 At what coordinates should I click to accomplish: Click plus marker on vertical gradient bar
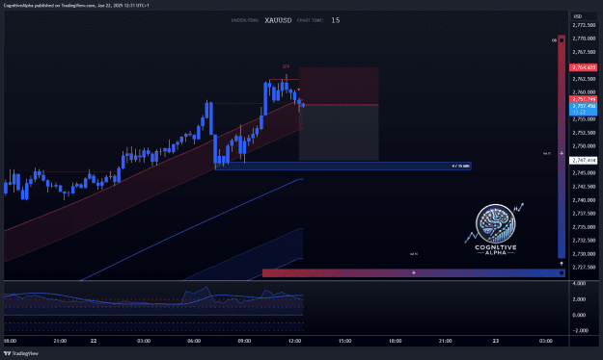(562, 153)
